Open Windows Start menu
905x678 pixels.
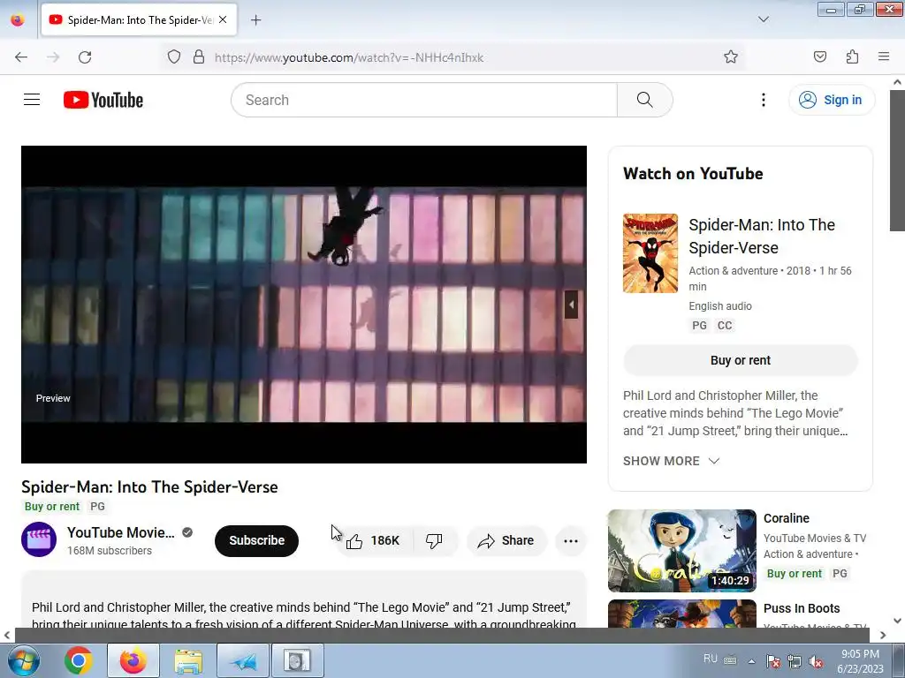pyautogui.click(x=24, y=660)
